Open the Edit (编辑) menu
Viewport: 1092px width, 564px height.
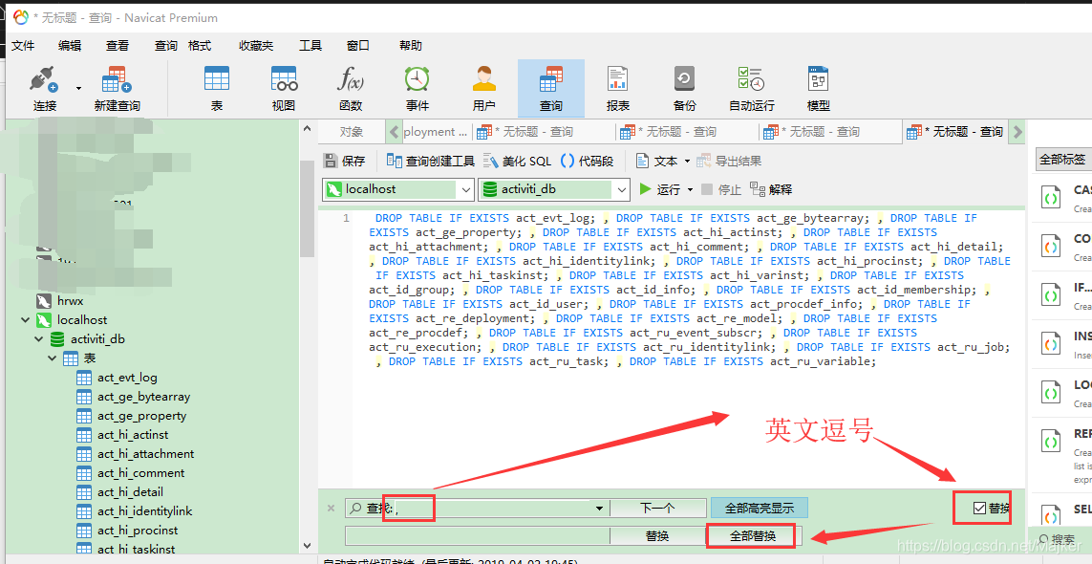coord(70,45)
